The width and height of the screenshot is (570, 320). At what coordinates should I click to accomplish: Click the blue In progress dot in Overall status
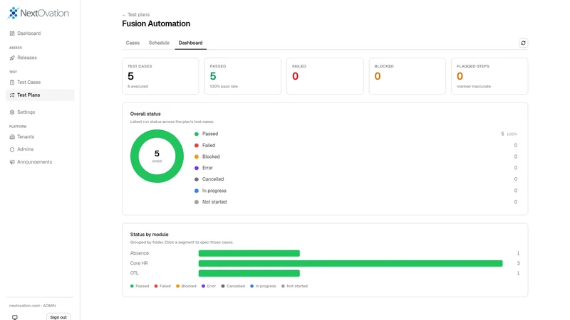tap(197, 191)
